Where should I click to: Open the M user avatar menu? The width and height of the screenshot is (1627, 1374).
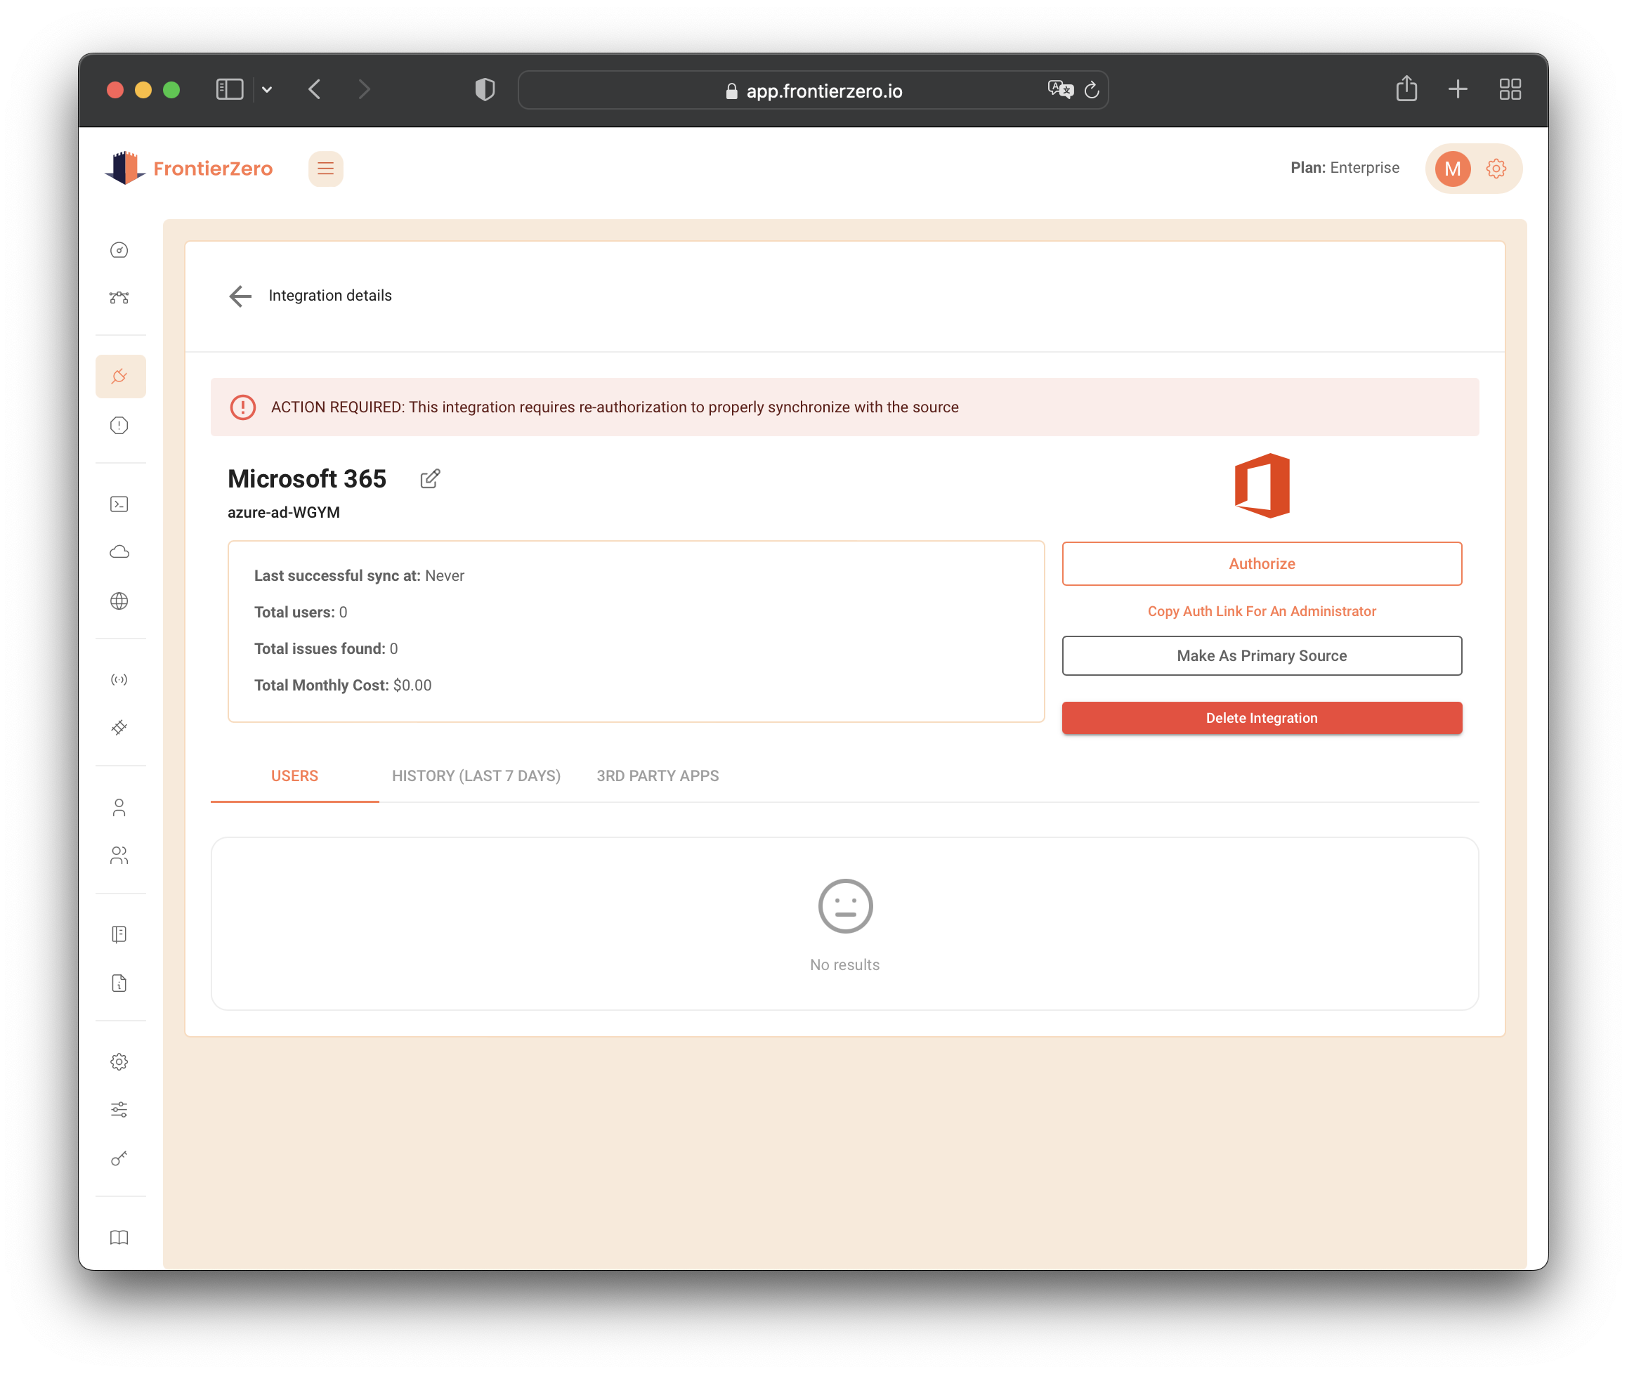(1452, 169)
